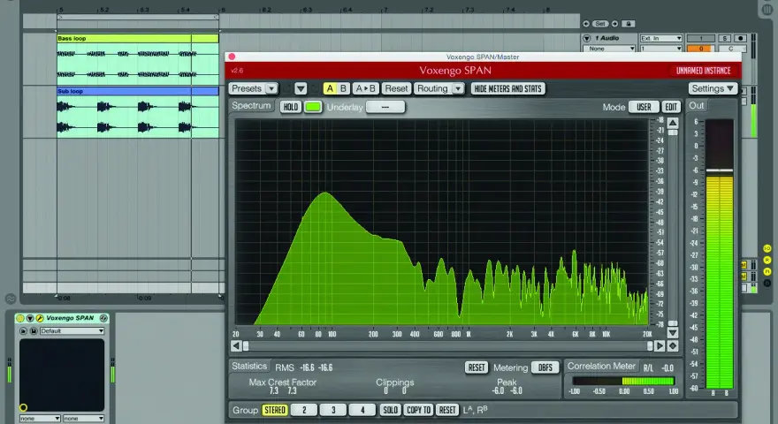The image size is (778, 424).
Task: Click the next locator arrow after Set
Action: coord(614,24)
